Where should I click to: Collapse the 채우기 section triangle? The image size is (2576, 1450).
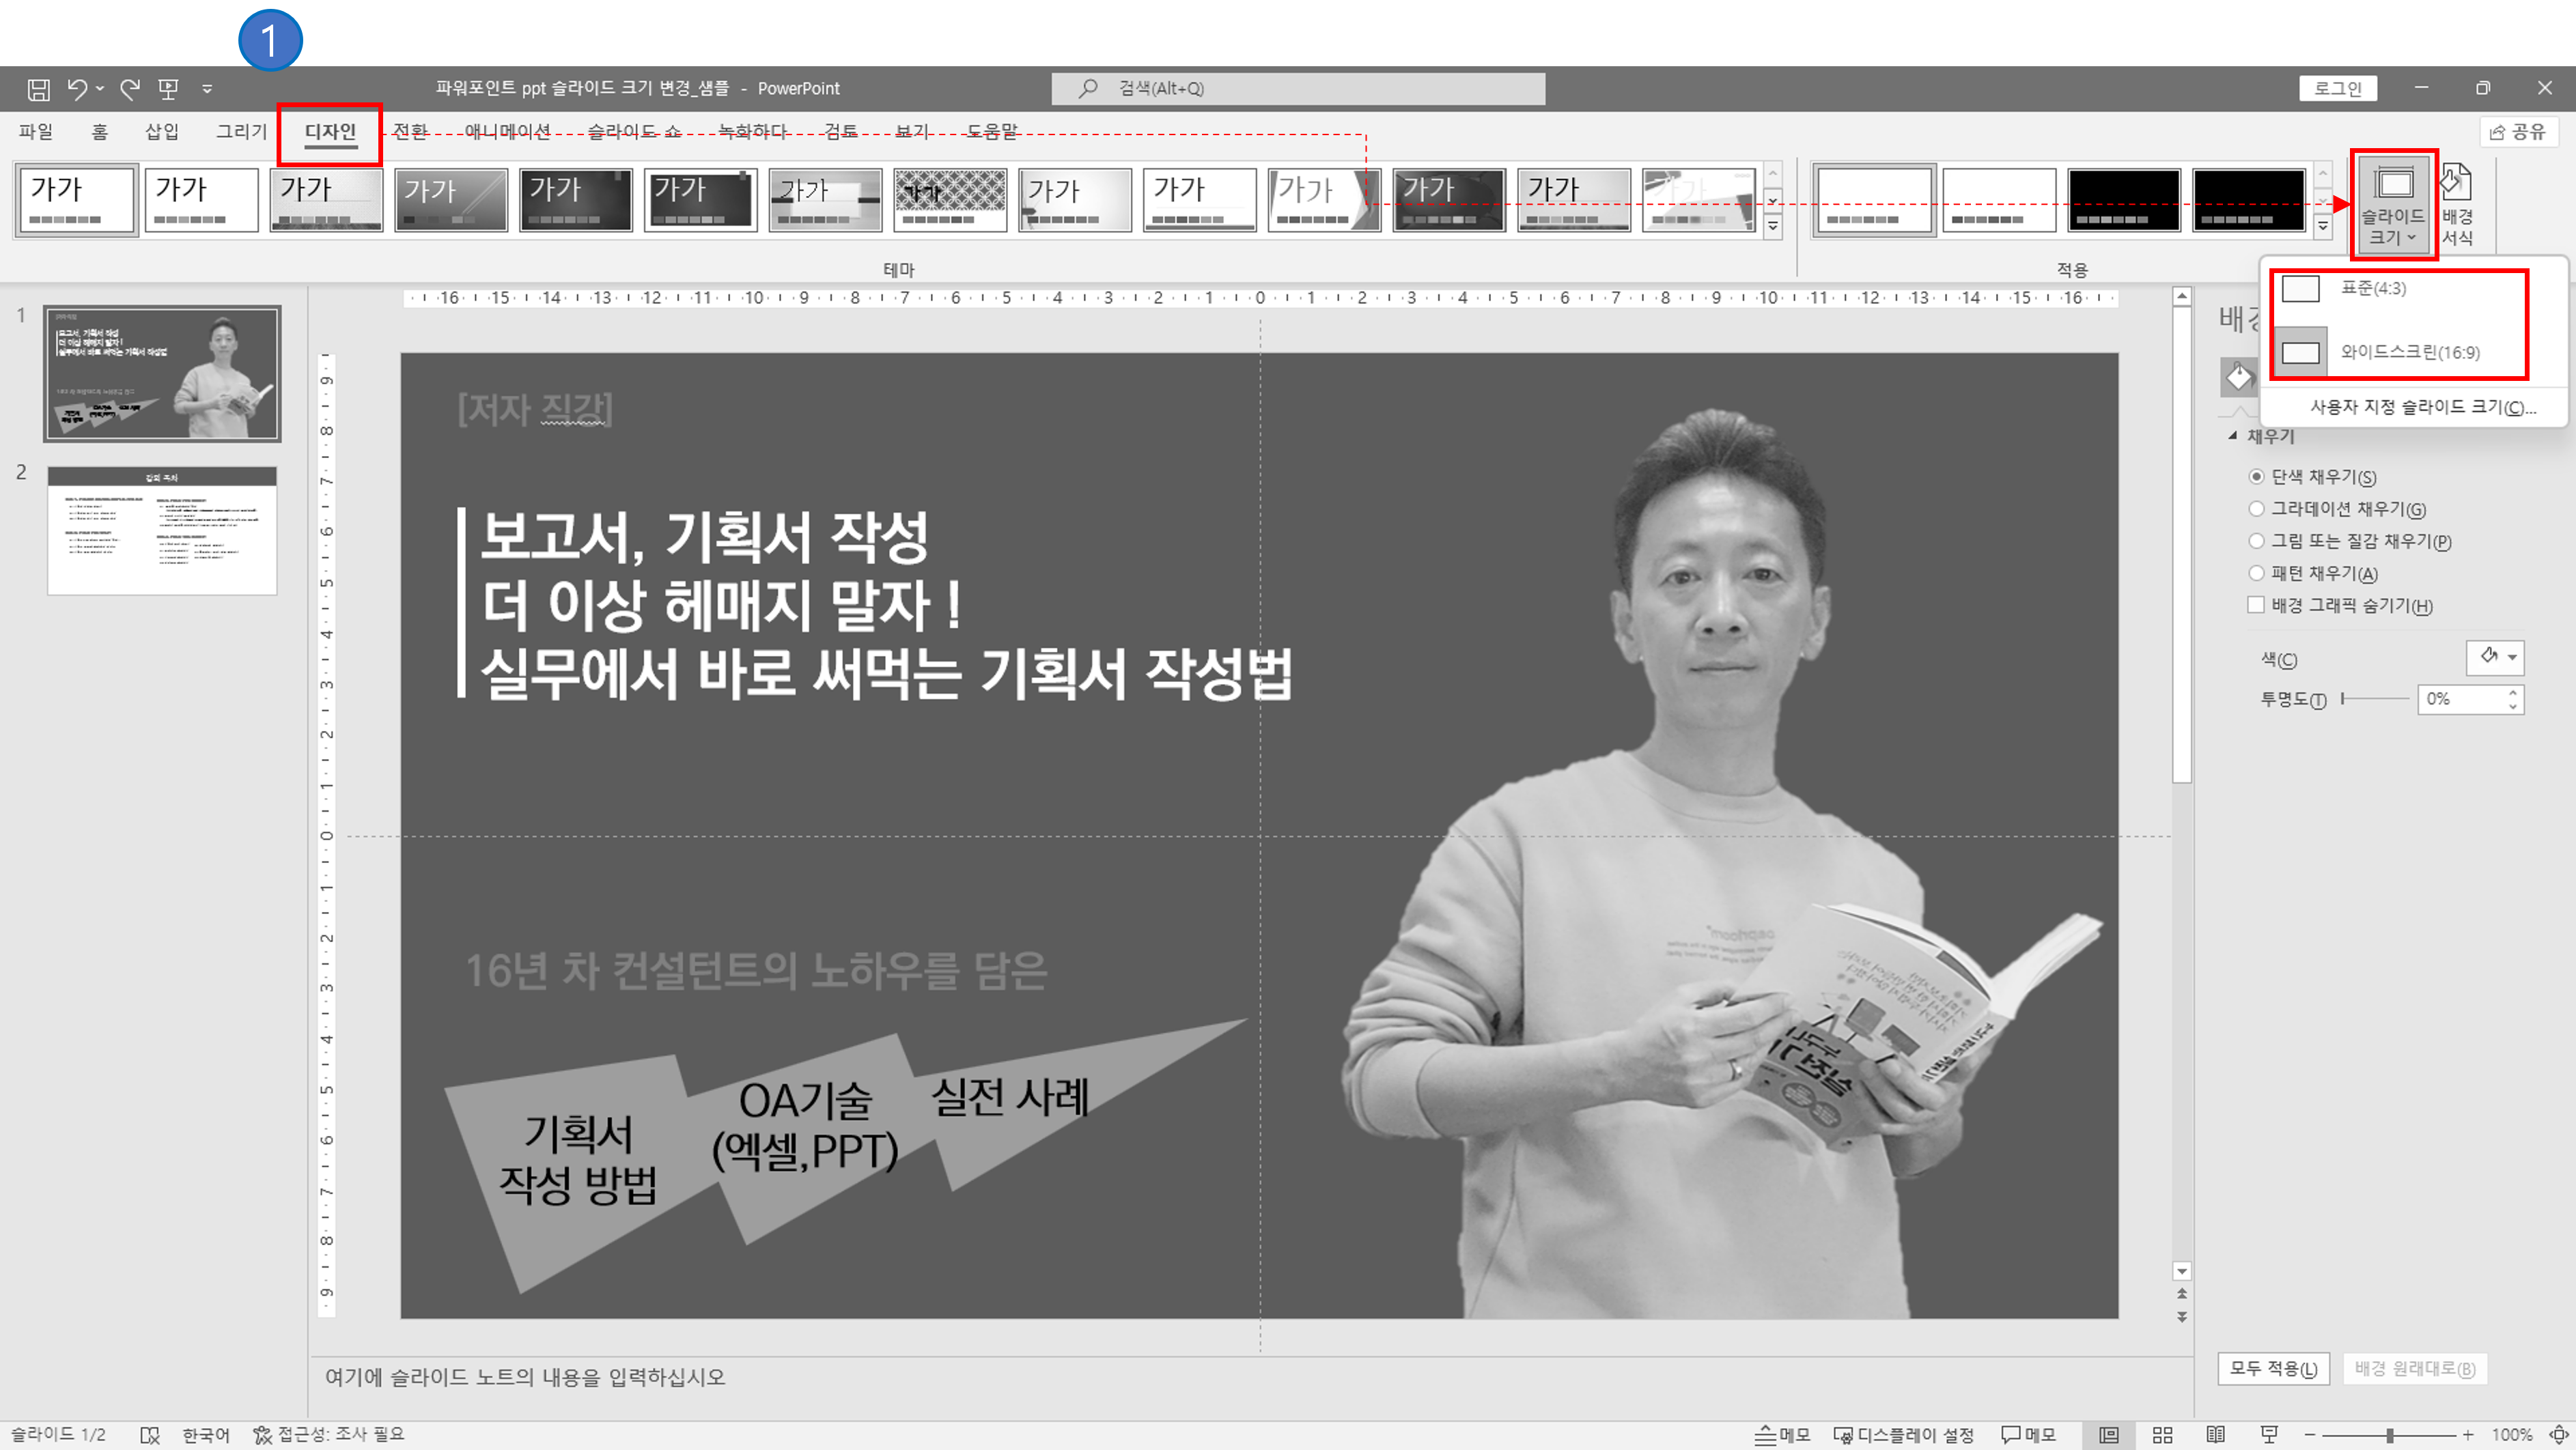(2233, 437)
